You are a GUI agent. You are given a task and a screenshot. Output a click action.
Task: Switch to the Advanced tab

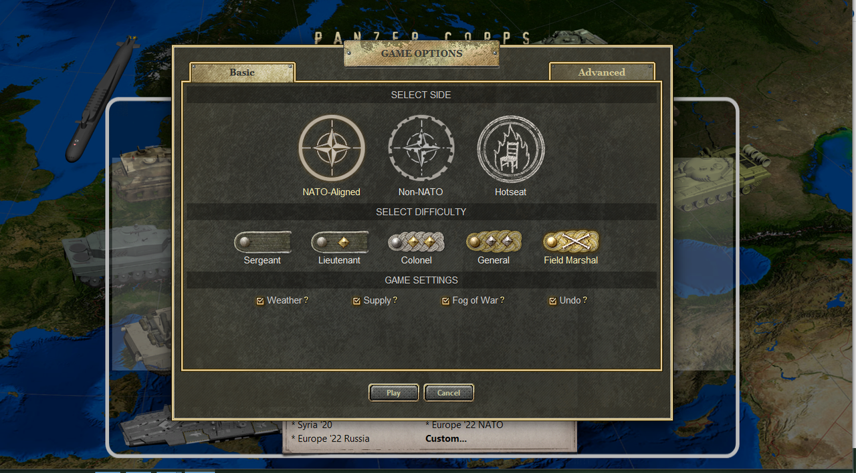[602, 72]
